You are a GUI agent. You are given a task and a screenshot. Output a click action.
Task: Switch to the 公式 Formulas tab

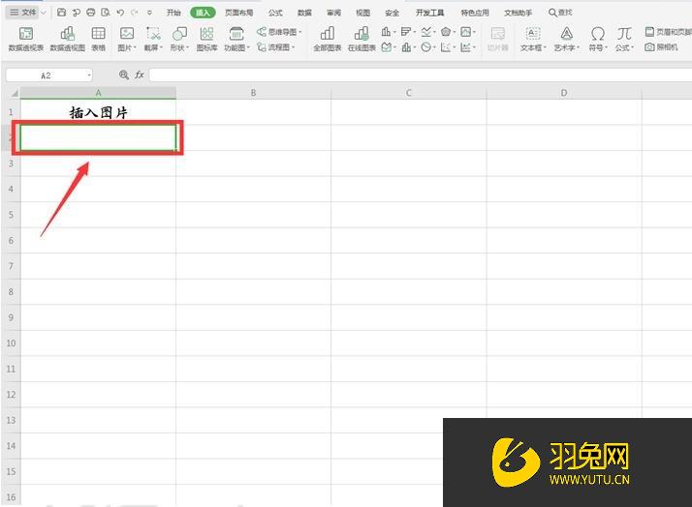point(275,13)
